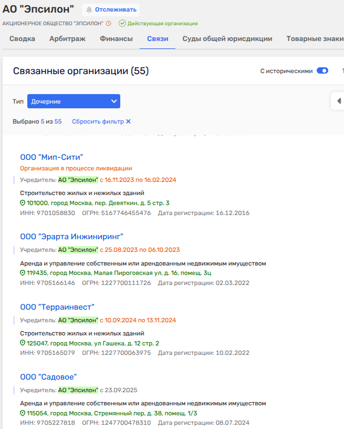This screenshot has height=429, width=344.
Task: Click the map pin icon for Мип-Сити address
Action: (x=23, y=203)
